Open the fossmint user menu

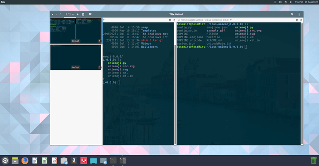tap(311, 2)
